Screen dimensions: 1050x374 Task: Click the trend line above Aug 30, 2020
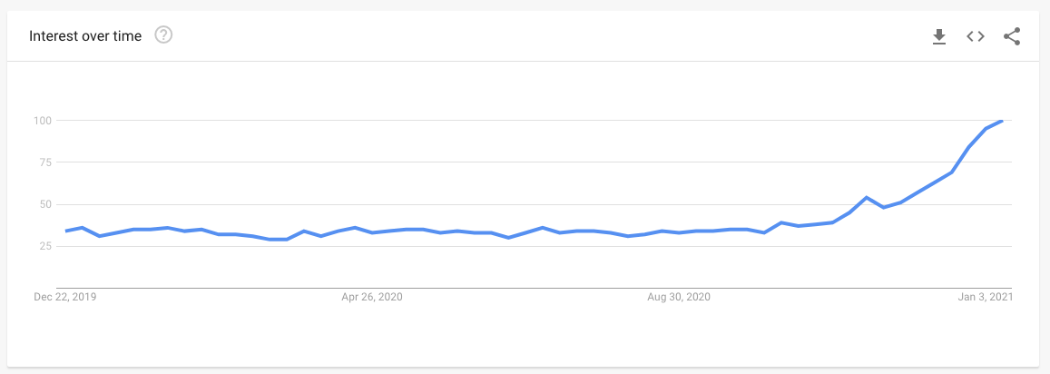coord(680,232)
